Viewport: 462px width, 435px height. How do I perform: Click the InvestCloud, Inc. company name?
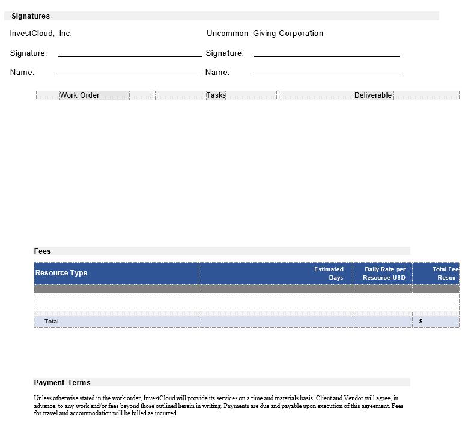point(41,34)
